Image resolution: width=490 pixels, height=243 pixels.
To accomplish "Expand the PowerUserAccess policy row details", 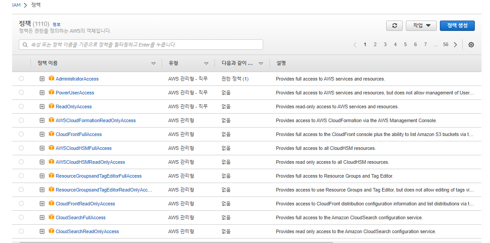I will (x=42, y=93).
